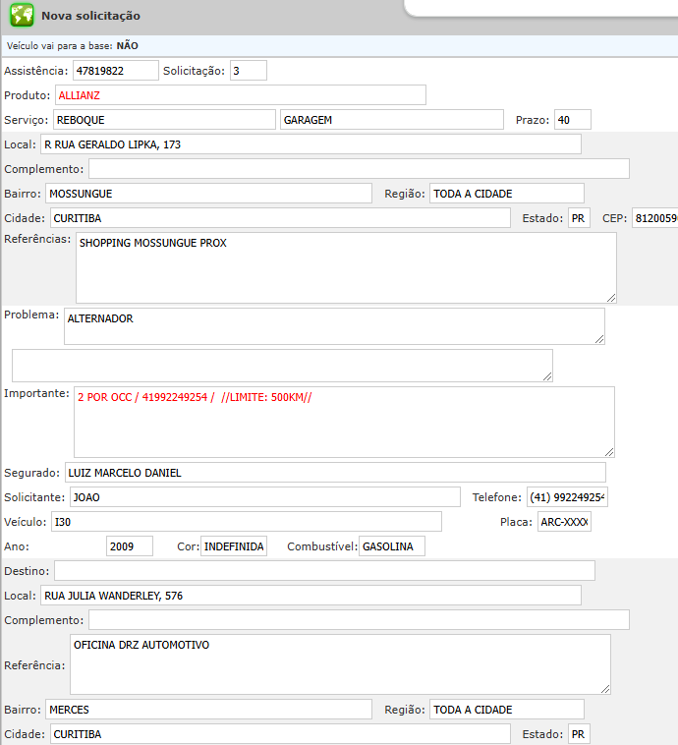This screenshot has height=745, width=678.
Task: Click the origin Local field R RUA GERALDO LIPKA
Action: click(x=311, y=144)
